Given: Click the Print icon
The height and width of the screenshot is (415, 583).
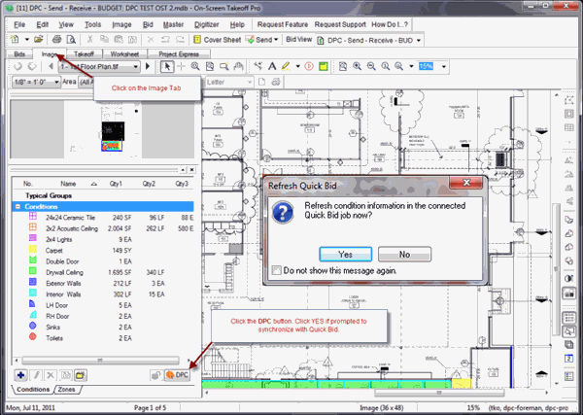Looking at the screenshot, I should 56,40.
